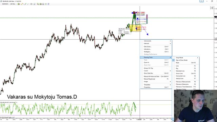Click the scroll-to-latest arrow at the chart's top right

[x=212, y=8]
